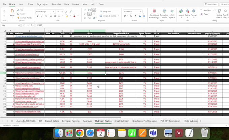Viewport: 229px width, 140px height.
Task: Apply the red font colour
Action: (x=75, y=16)
